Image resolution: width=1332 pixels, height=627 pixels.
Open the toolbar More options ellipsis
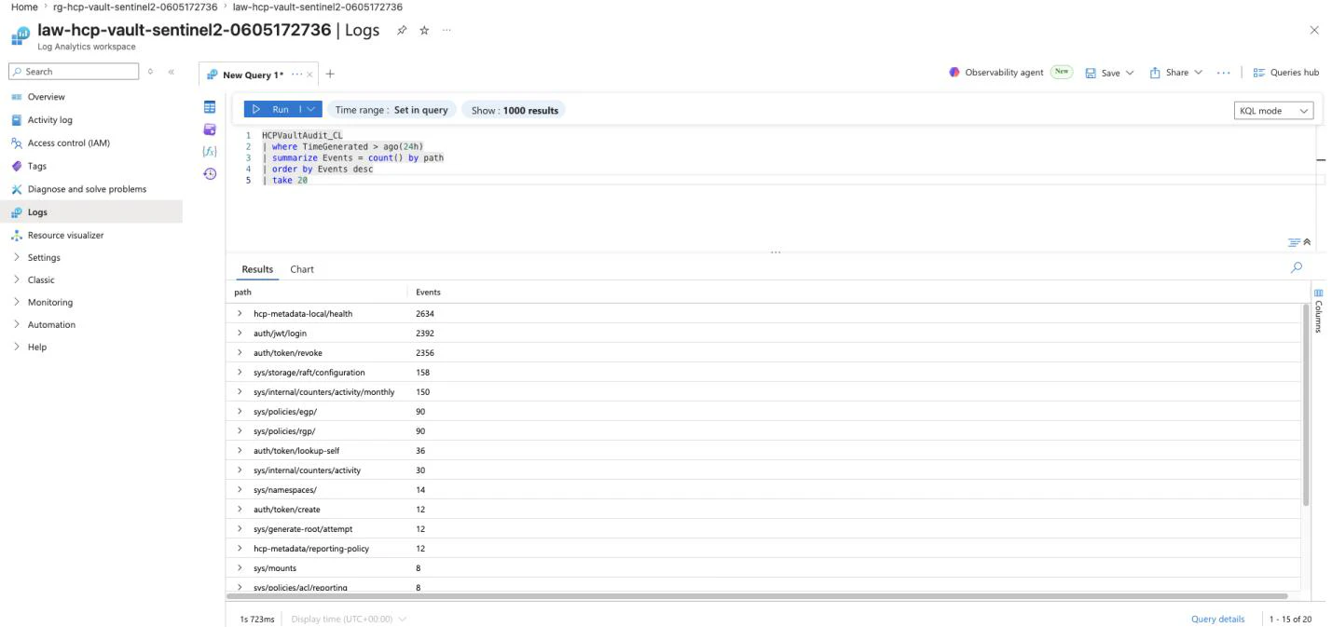pyautogui.click(x=1223, y=73)
